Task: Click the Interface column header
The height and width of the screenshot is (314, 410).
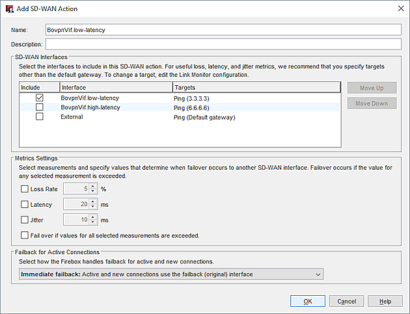Action: pos(116,87)
